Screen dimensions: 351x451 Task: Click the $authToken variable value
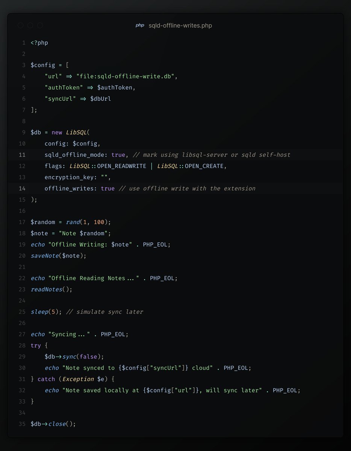tap(115, 88)
